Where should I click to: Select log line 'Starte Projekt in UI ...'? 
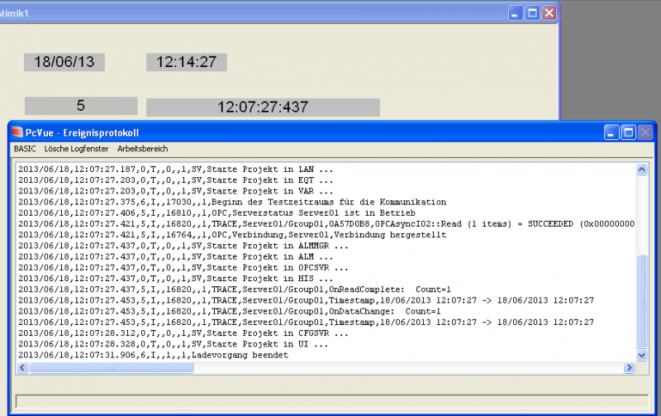tap(174, 345)
